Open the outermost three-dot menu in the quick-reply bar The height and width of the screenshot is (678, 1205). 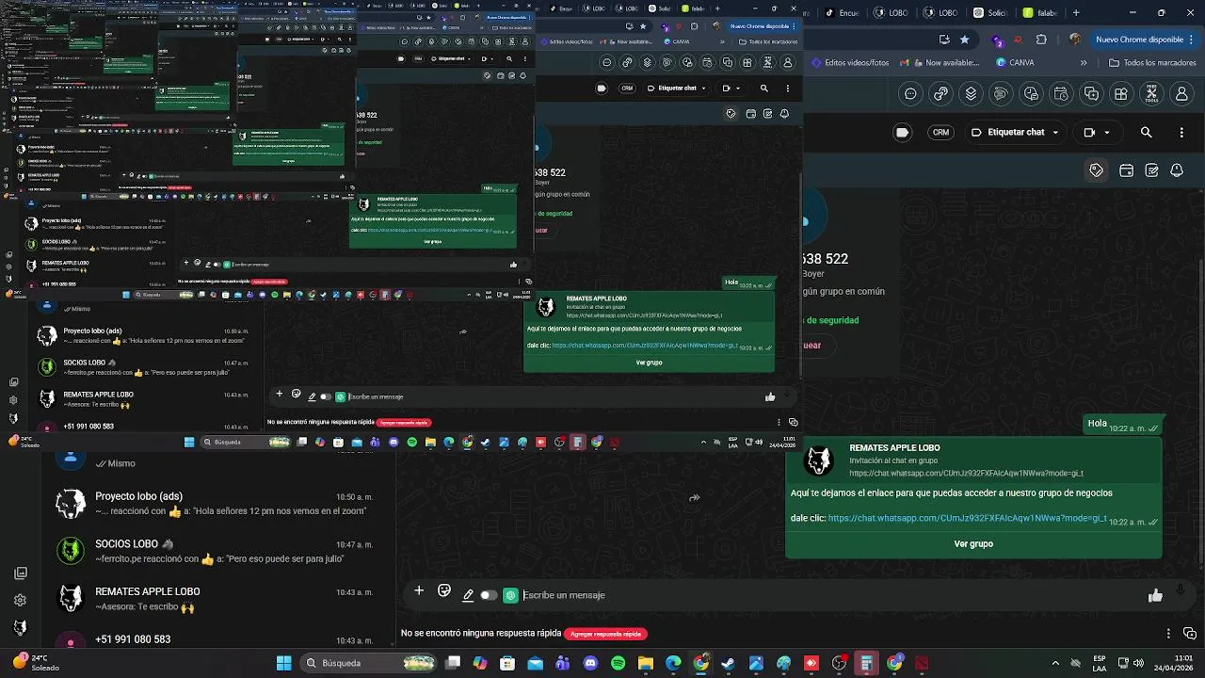(1168, 634)
